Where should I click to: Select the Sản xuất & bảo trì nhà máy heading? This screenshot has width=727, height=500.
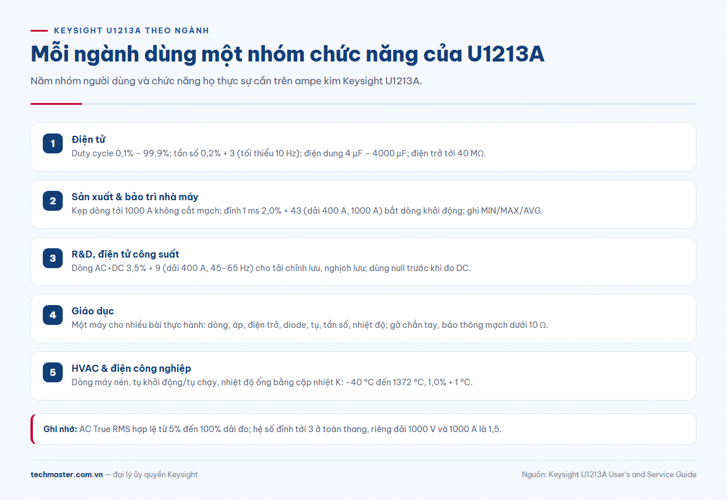(135, 197)
